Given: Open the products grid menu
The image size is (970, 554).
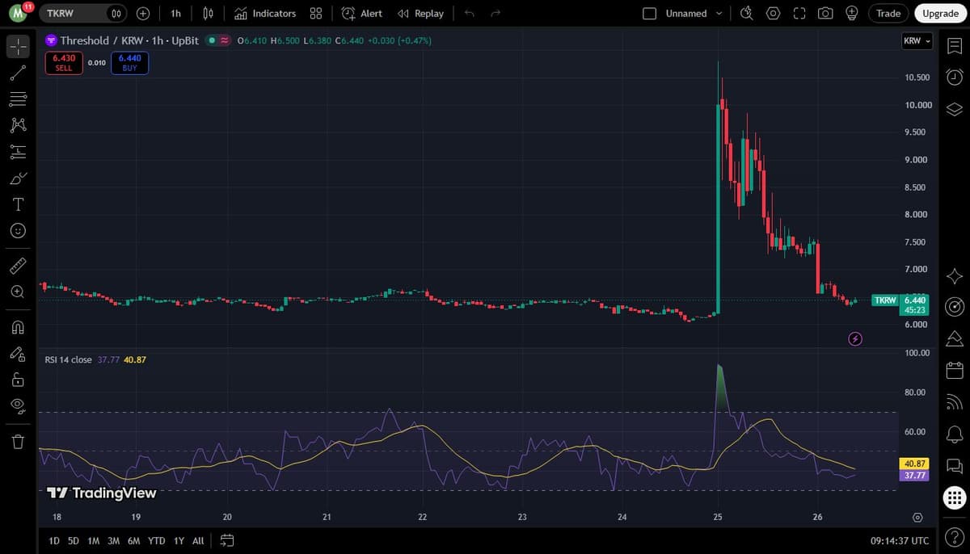Looking at the screenshot, I should (x=954, y=498).
